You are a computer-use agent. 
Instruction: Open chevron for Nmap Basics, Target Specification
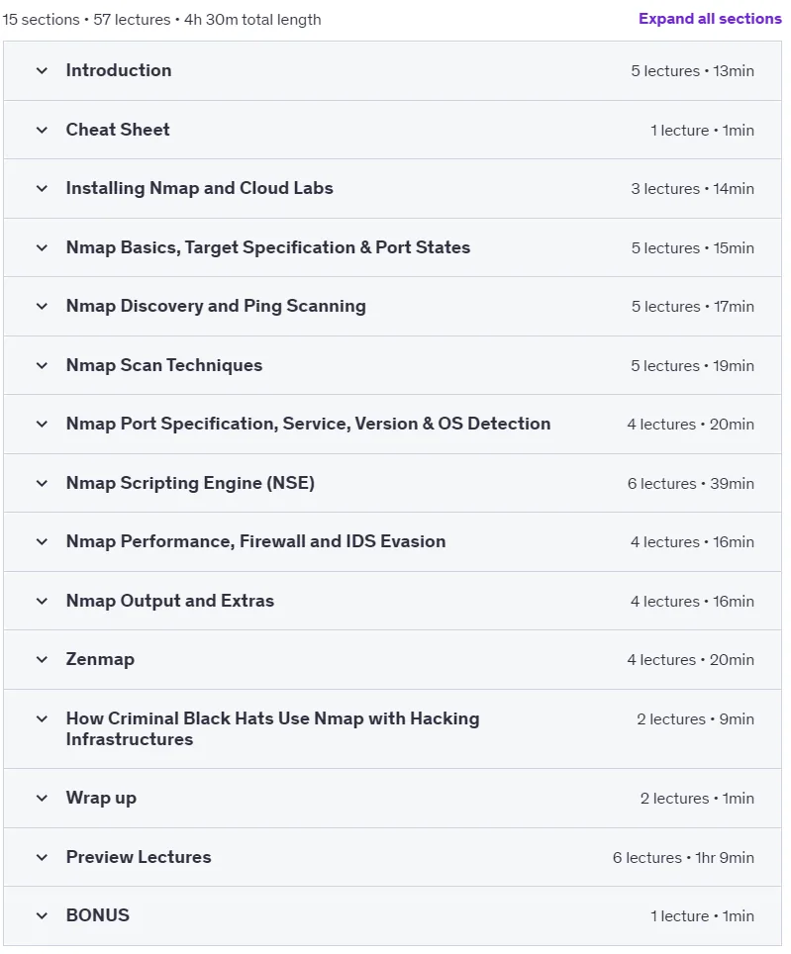[x=42, y=247]
